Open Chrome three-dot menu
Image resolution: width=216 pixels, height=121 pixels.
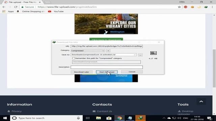point(212,7)
